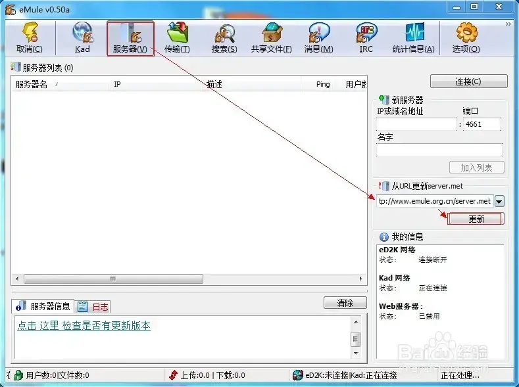This screenshot has height=387, width=519.
Task: Click the eMule title bar mule icon
Action: click(x=11, y=9)
